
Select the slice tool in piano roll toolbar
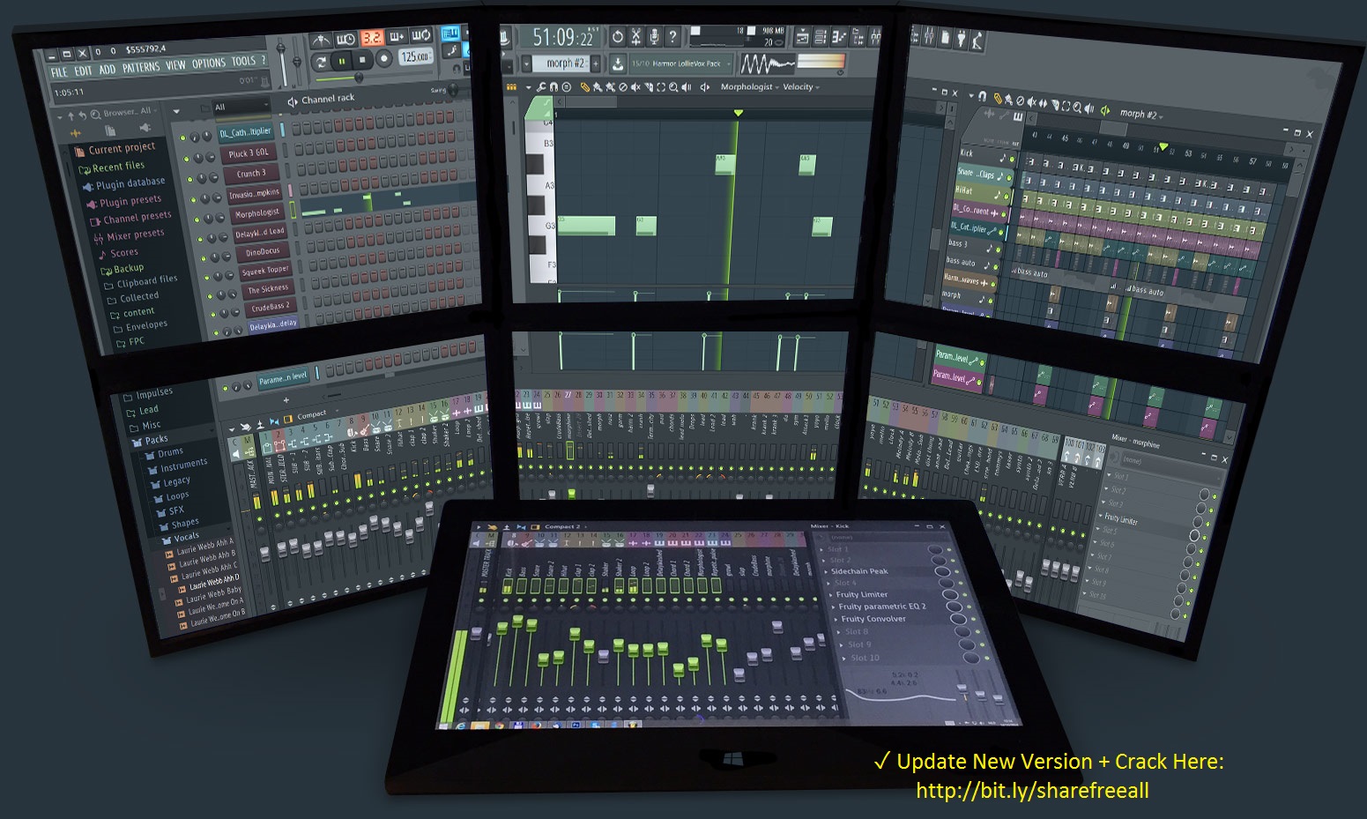[x=649, y=86]
